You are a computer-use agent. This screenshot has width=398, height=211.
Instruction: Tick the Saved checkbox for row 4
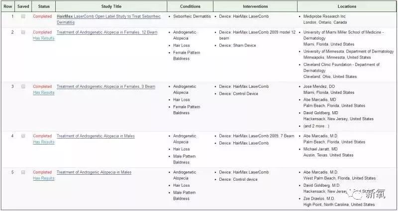23,136
